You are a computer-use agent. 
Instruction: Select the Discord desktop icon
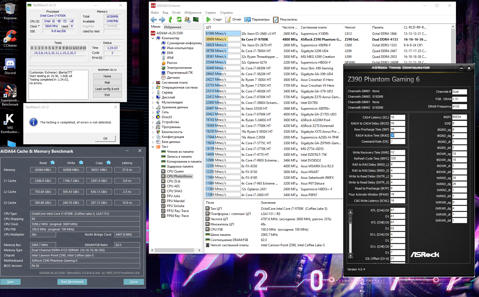point(10,66)
